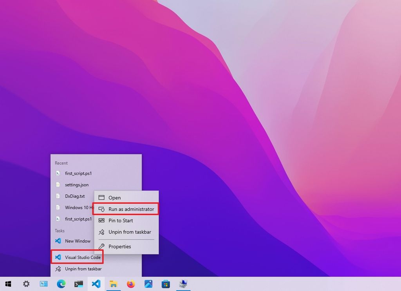401x291 pixels.
Task: Select Pin to Start
Action: [121, 220]
